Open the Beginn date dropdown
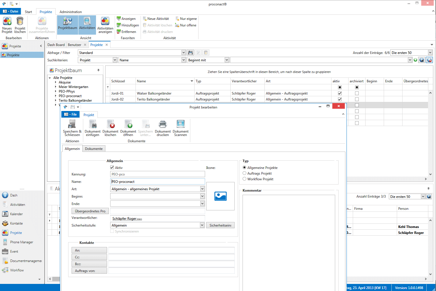 tap(202, 196)
